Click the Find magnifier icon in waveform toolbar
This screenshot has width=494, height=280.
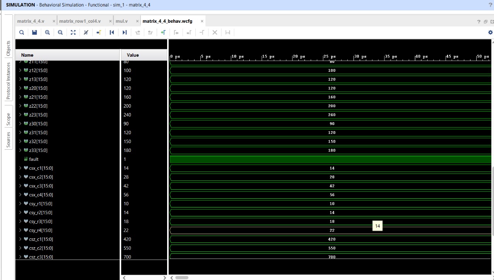click(22, 32)
